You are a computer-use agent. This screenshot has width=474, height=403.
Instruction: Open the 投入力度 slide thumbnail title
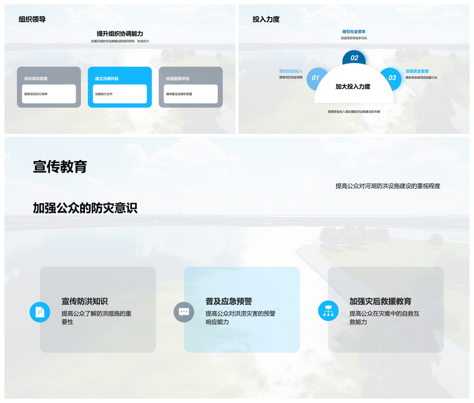(266, 19)
